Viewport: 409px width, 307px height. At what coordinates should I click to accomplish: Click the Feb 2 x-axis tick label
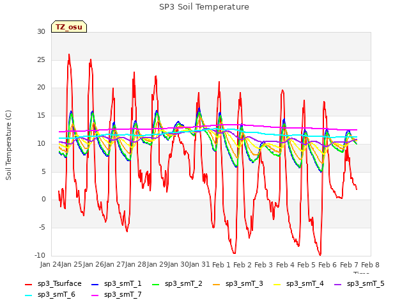242,265
